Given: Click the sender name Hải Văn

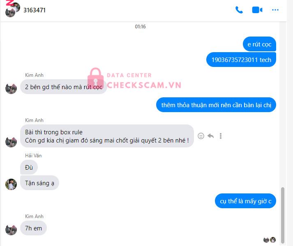Looking at the screenshot, I should pyautogui.click(x=33, y=155).
